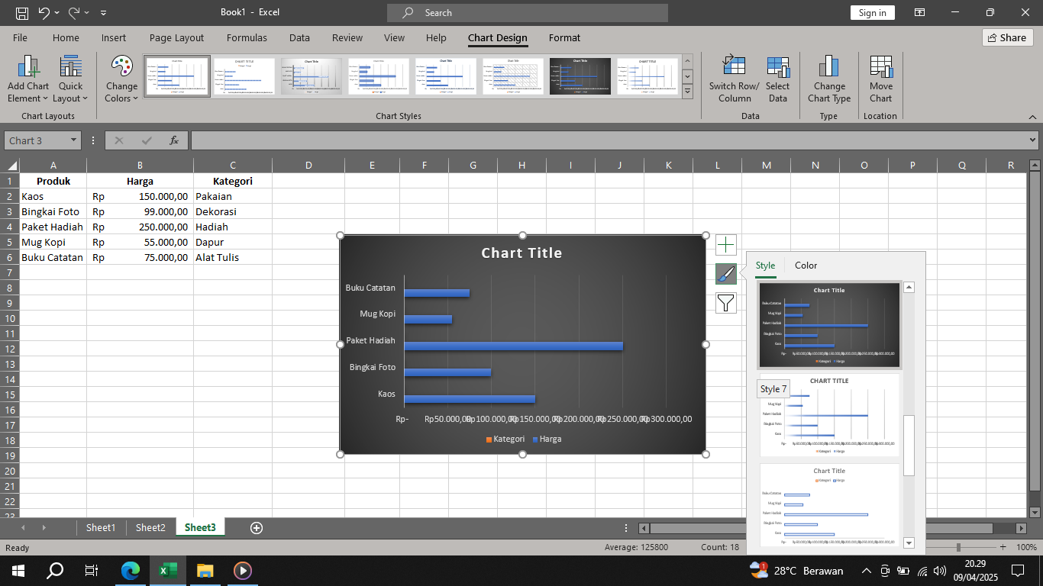The height and width of the screenshot is (586, 1043).
Task: Select the Style tab in Styles pane
Action: click(x=765, y=265)
